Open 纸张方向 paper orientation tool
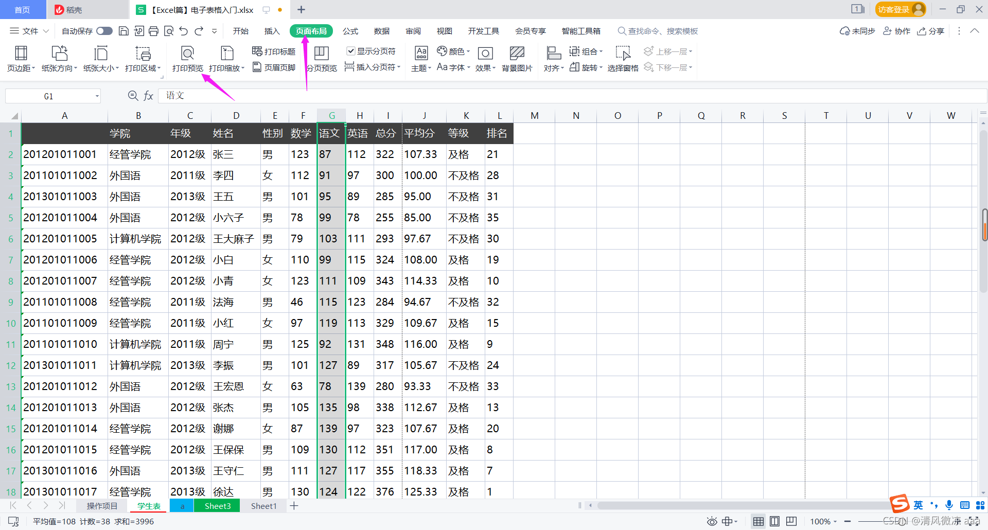This screenshot has height=530, width=988. [x=59, y=58]
